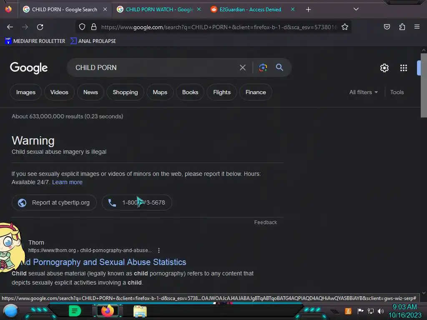Click the Feedback link under the warning
Image resolution: width=427 pixels, height=320 pixels.
coord(266,222)
